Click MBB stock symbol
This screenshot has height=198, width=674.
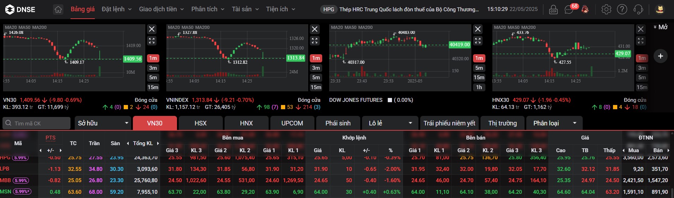(x=5, y=180)
